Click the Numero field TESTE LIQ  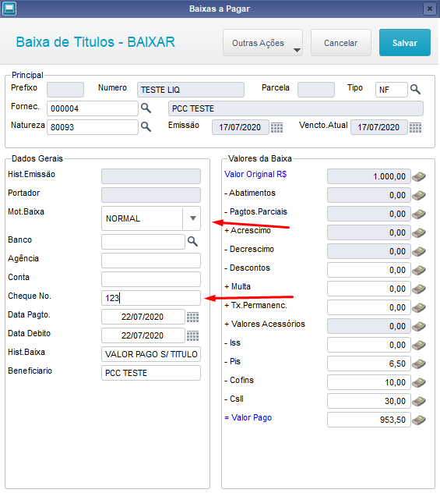(191, 90)
